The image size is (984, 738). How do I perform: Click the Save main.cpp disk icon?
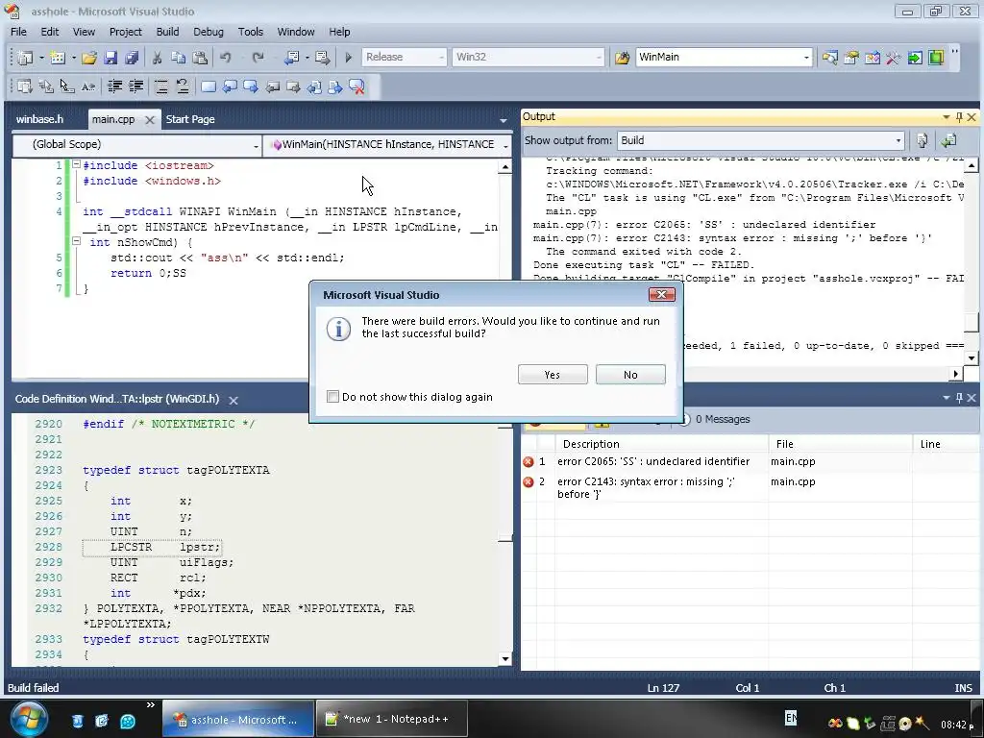point(111,58)
